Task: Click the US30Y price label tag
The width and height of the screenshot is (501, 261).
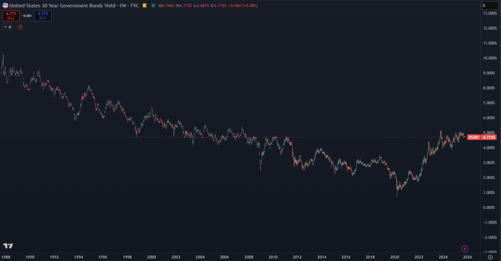Action: [474, 137]
